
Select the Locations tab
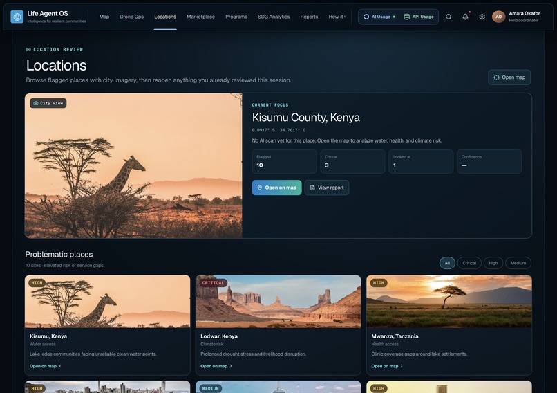point(165,17)
